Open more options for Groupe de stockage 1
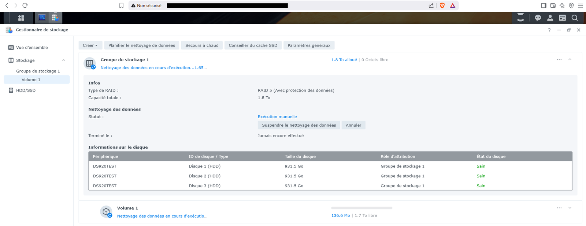The height and width of the screenshot is (226, 586). click(x=559, y=59)
